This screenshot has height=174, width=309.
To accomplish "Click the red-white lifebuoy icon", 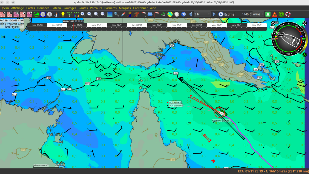I will 288,14.
